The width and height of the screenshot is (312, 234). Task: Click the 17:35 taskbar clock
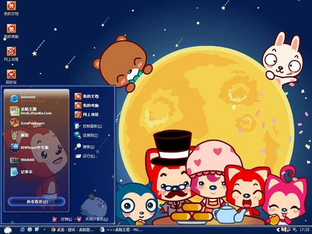coord(304,230)
